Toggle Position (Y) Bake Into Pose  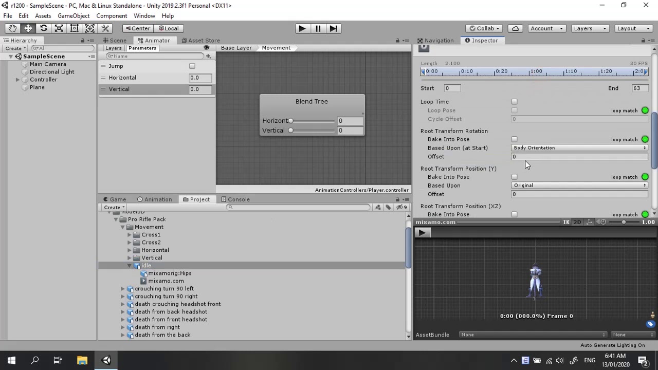(x=514, y=177)
